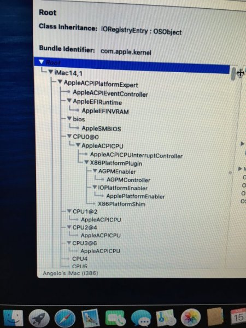Viewport: 246px width, 328px height.
Task: Open Contacts brown book icon in Dock
Action: (x=215, y=318)
